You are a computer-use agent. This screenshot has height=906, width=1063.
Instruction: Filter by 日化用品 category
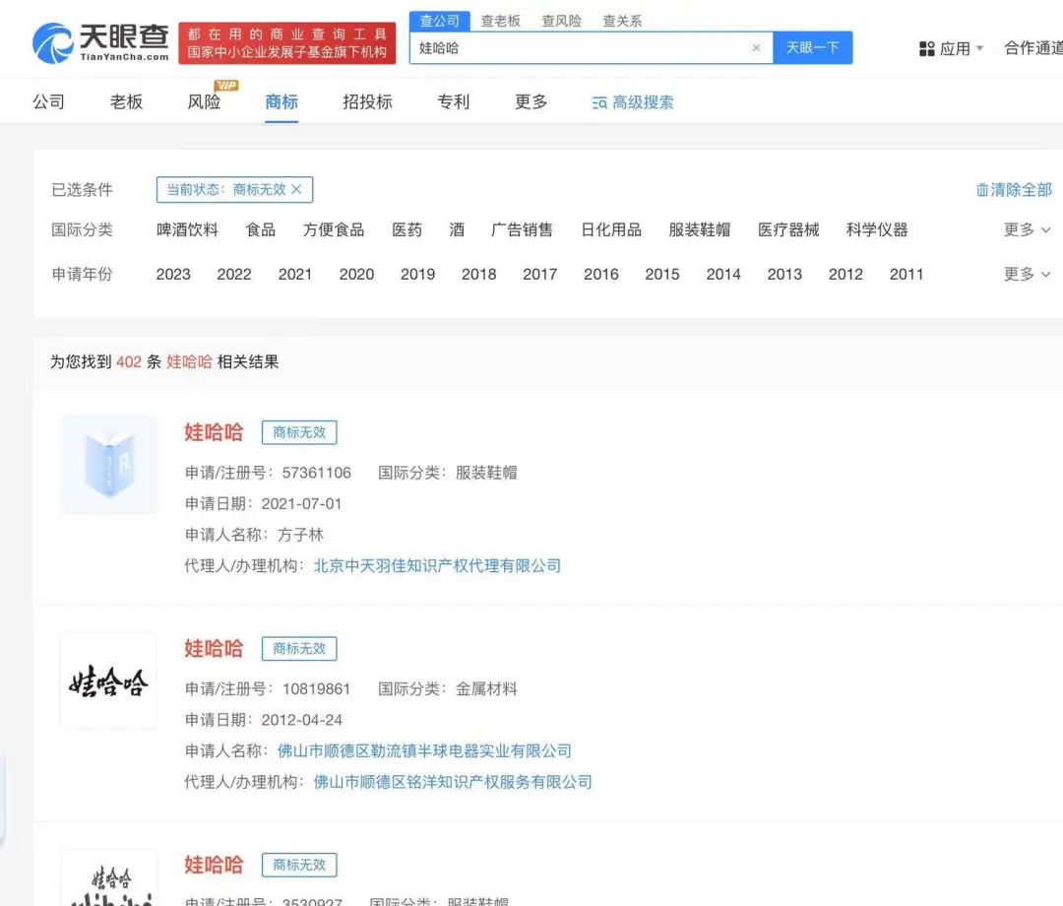point(611,229)
